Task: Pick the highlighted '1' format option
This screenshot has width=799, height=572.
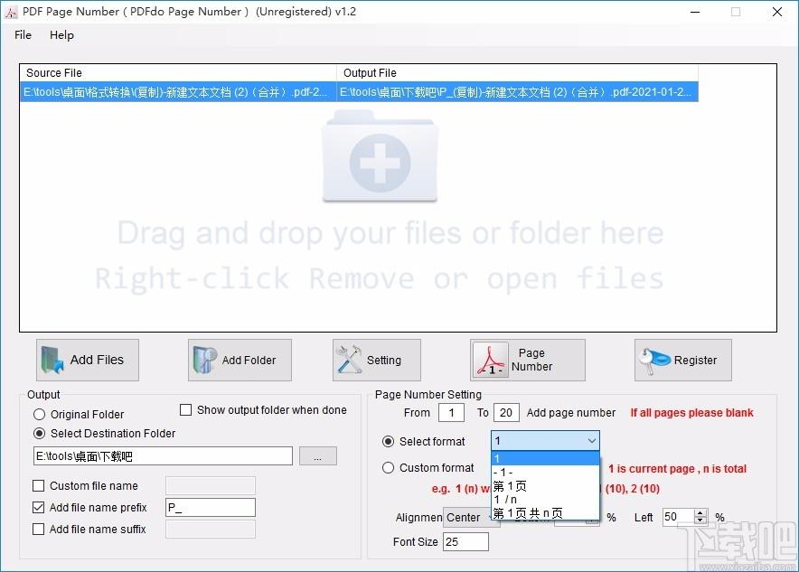Action: coord(545,458)
